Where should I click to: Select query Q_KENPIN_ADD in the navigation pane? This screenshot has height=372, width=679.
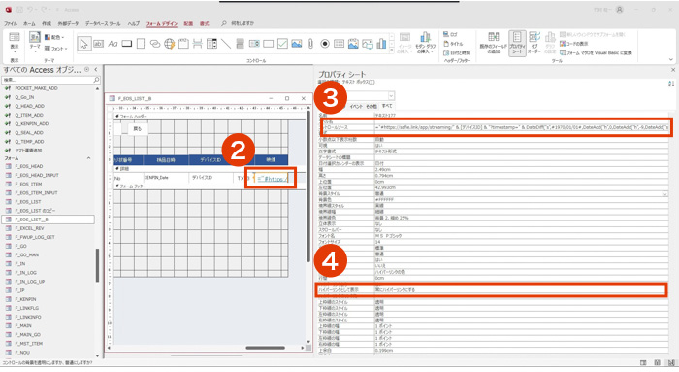pyautogui.click(x=32, y=123)
